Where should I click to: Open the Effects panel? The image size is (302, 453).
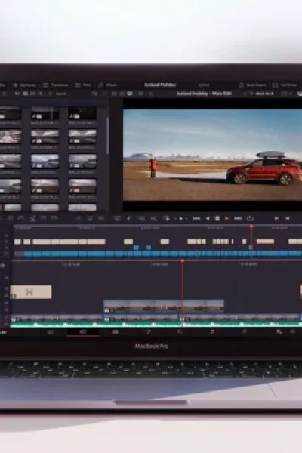pos(107,85)
